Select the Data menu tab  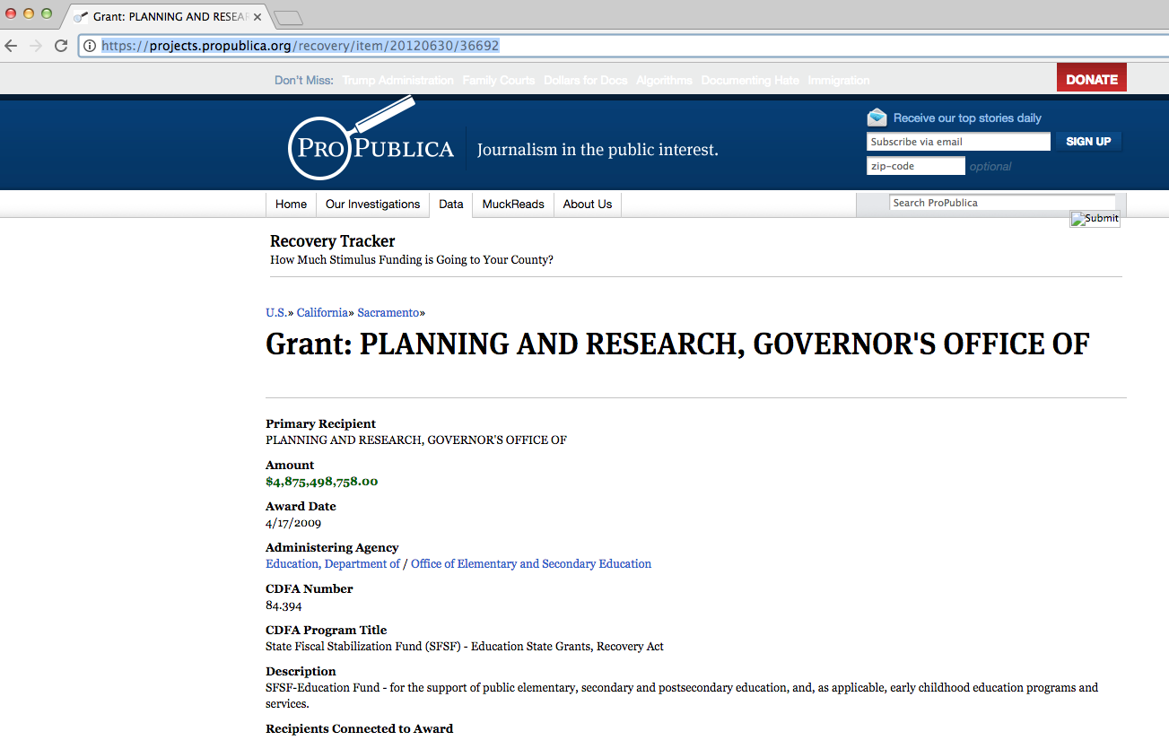(x=451, y=205)
